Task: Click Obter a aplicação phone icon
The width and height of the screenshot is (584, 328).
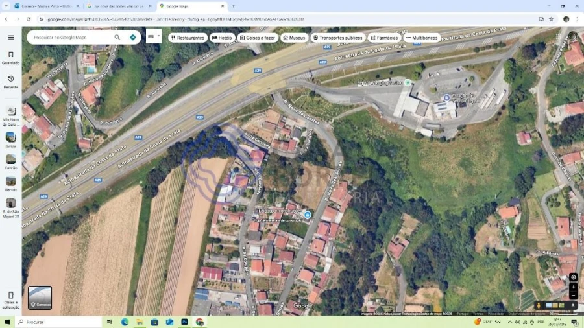Action: tap(11, 295)
